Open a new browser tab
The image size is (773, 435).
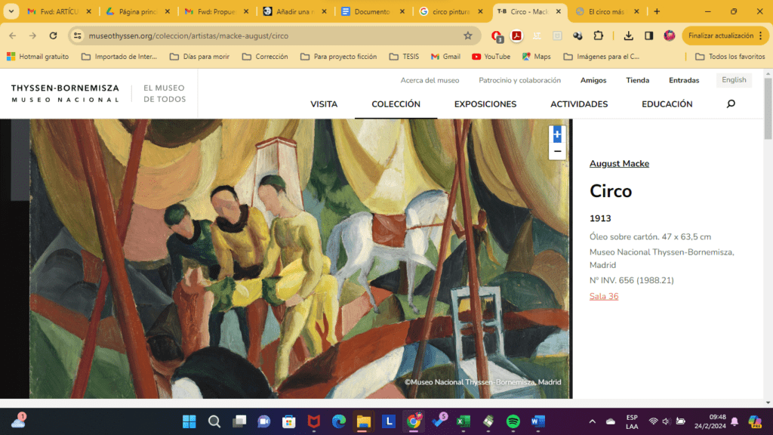coord(657,11)
